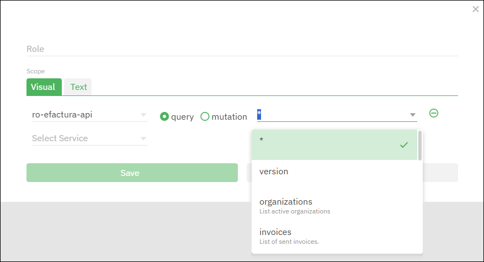Remove scope row with the minus circle icon

pyautogui.click(x=434, y=113)
